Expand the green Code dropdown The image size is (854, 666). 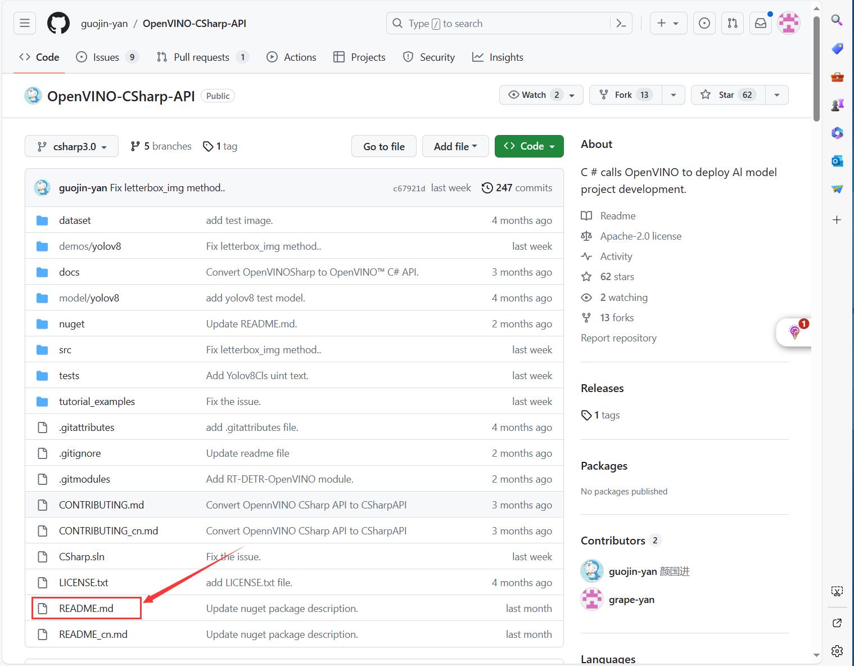point(529,146)
